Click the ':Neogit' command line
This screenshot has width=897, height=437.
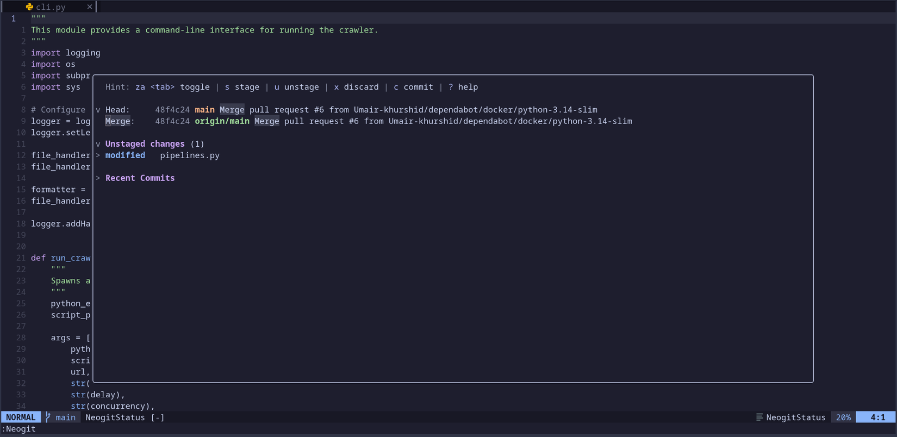coord(19,428)
